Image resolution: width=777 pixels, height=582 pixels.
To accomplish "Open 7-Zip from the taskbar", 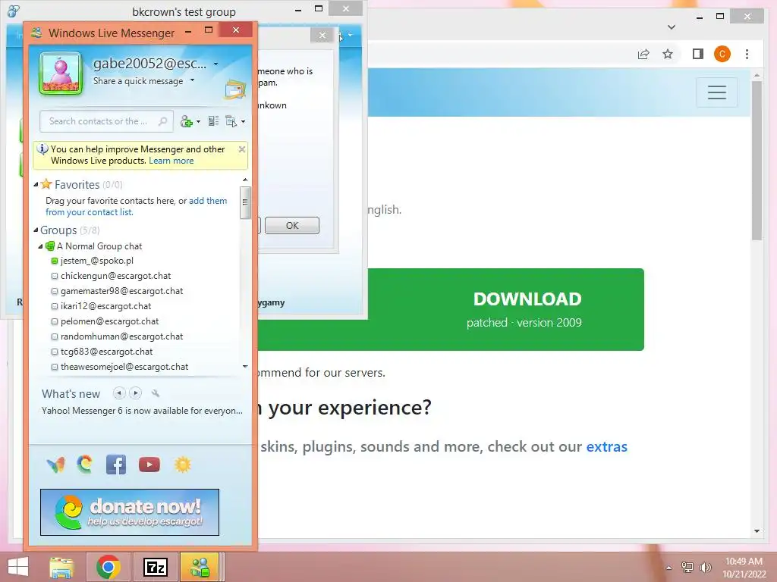I will [x=155, y=567].
